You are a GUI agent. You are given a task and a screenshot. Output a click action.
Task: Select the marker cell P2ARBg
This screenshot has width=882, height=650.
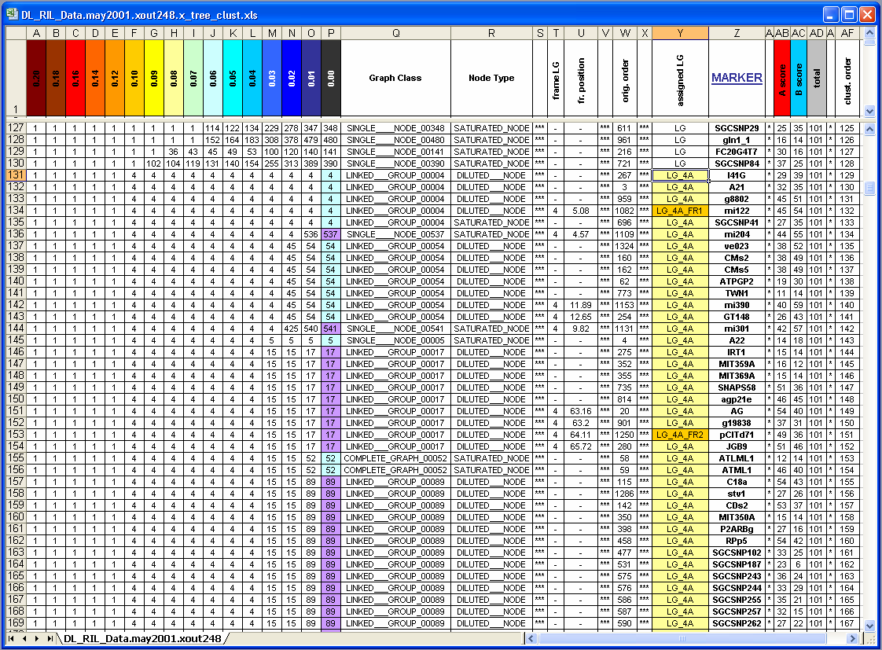click(x=737, y=529)
